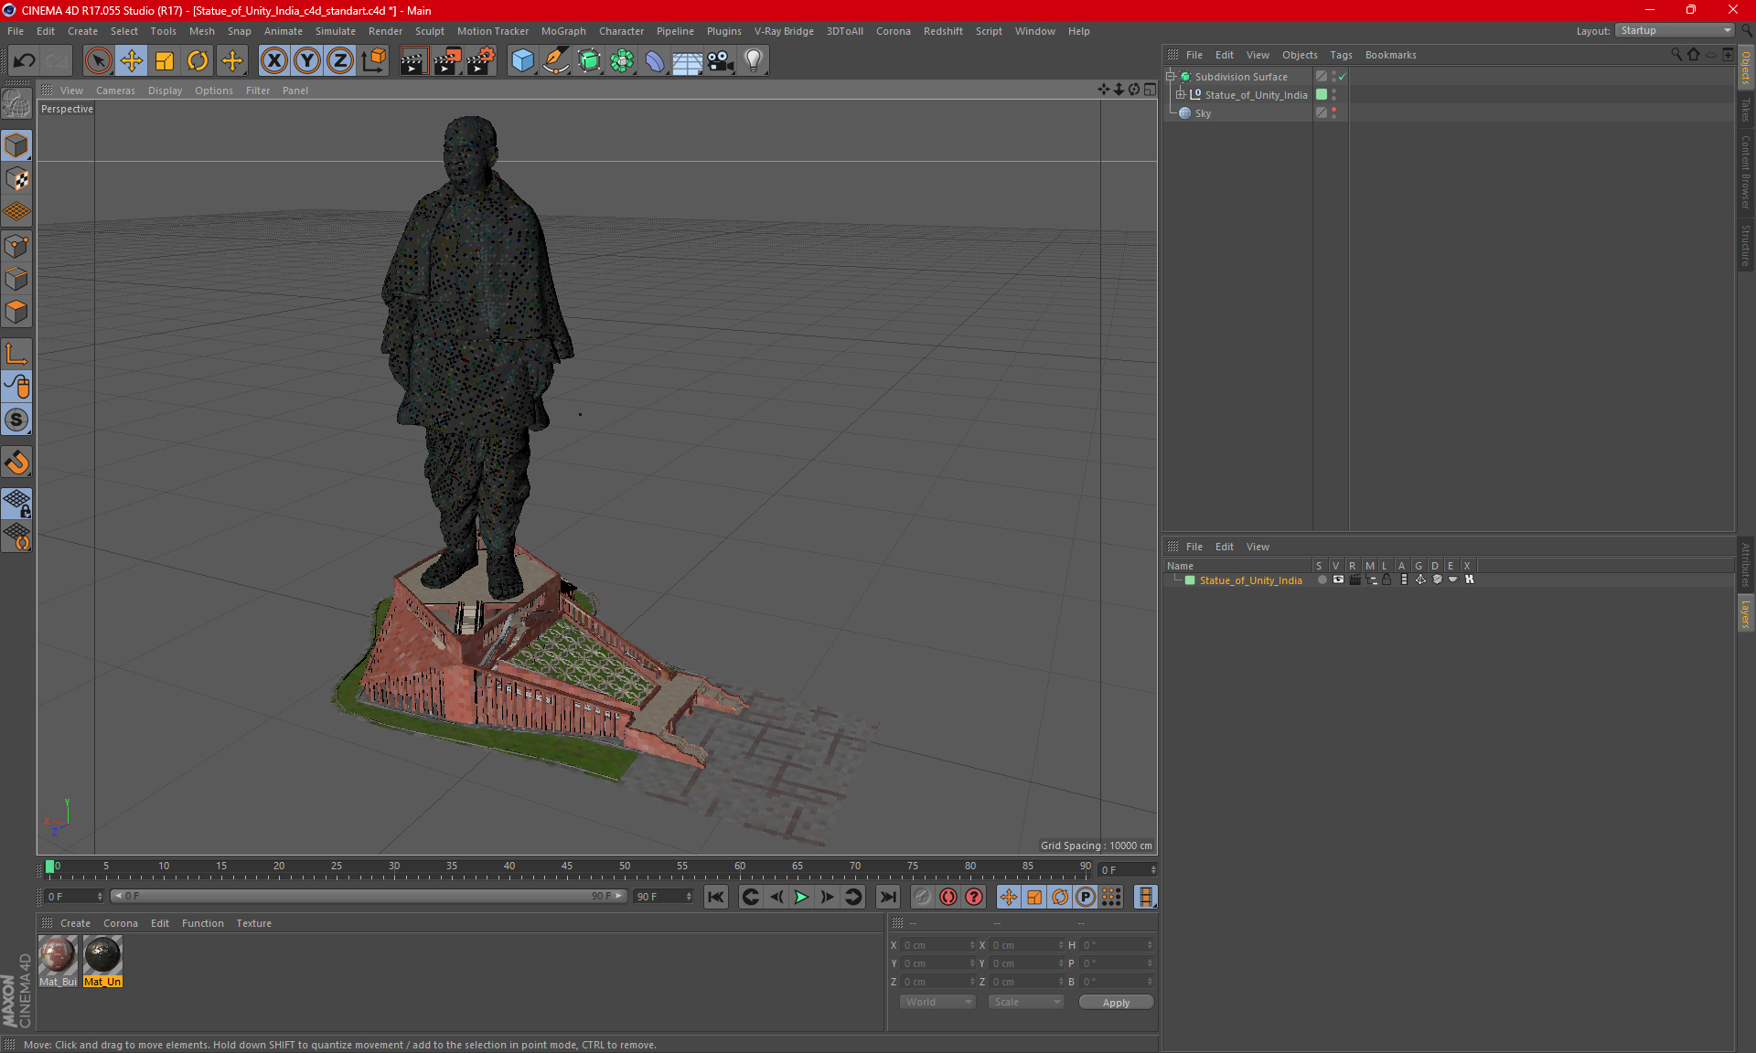Select the Move tool
Screen dimensions: 1756x1053
pos(132,60)
